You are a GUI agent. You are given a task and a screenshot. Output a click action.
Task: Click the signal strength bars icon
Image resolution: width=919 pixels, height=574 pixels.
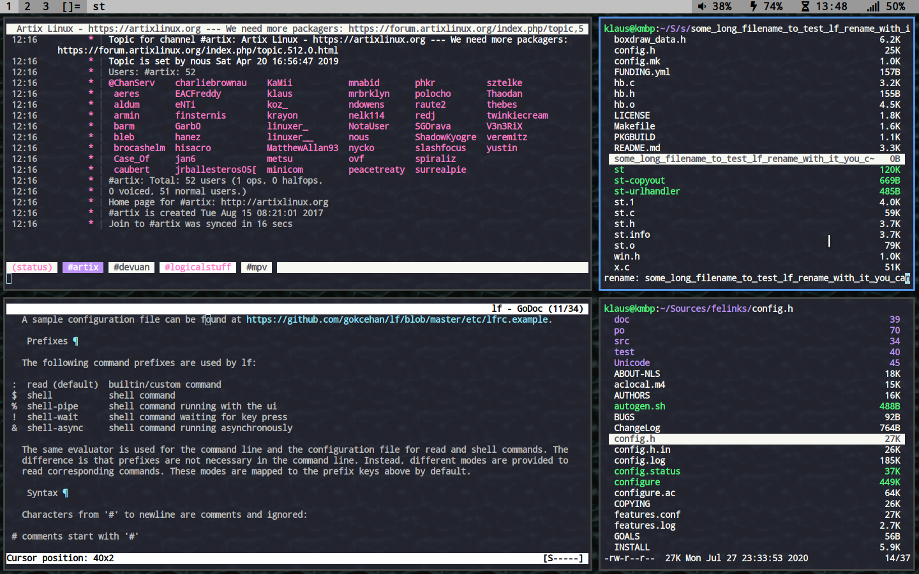(x=872, y=6)
